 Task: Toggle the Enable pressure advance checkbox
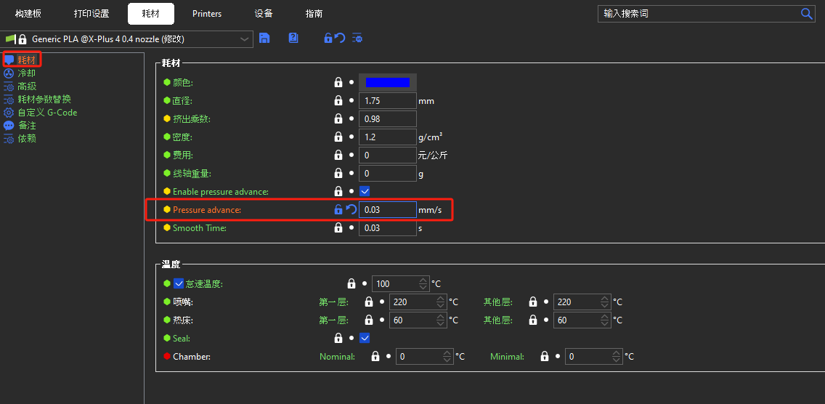click(364, 191)
